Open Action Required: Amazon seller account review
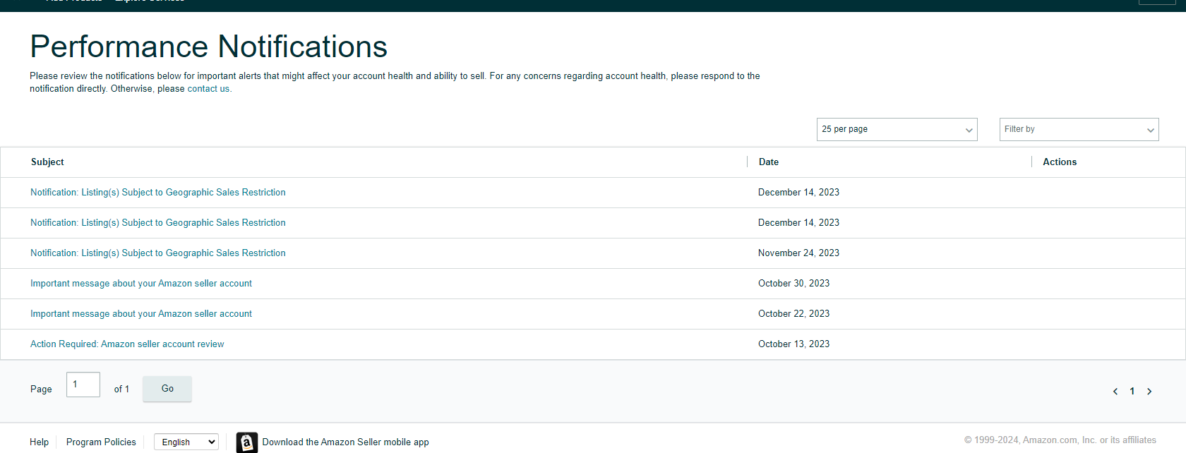 pos(127,344)
